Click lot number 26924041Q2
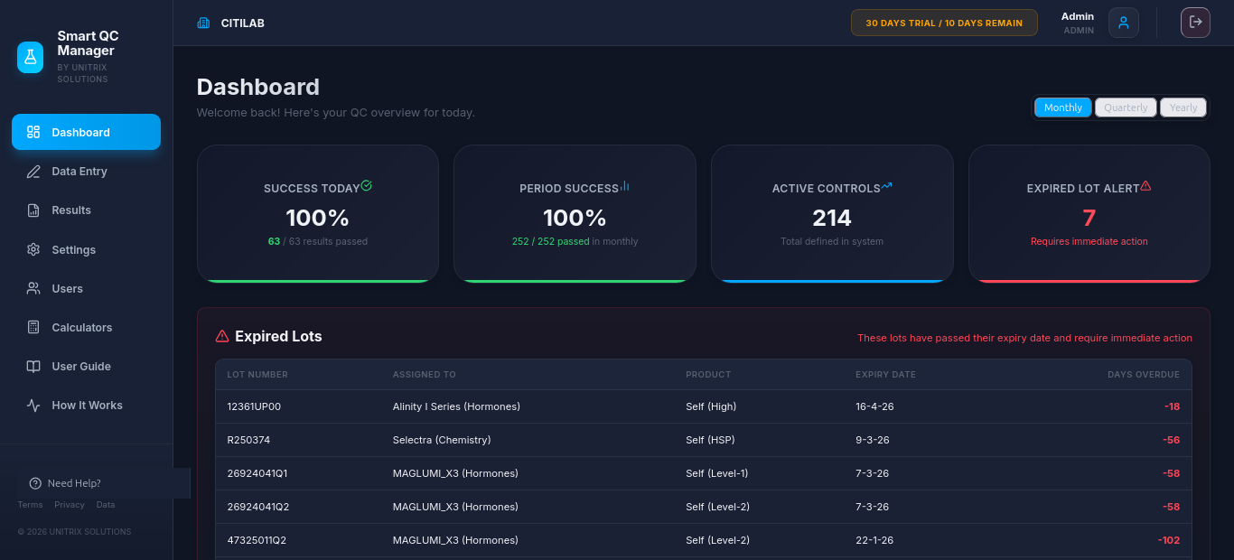The width and height of the screenshot is (1234, 560). click(x=257, y=507)
